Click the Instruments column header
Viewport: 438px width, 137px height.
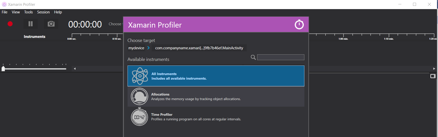[x=35, y=37]
